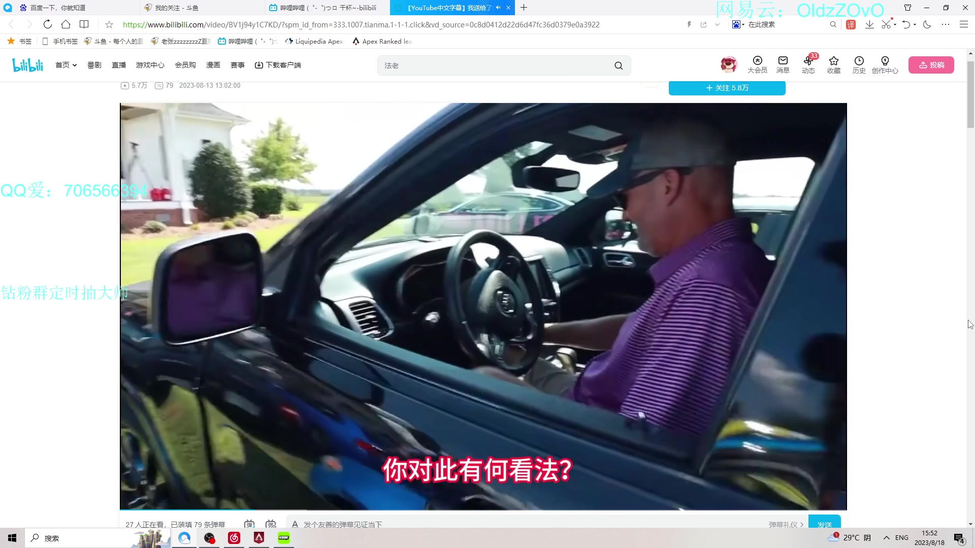Image resolution: width=975 pixels, height=548 pixels.
Task: Open the 首页 dropdown menu
Action: pyautogui.click(x=66, y=65)
